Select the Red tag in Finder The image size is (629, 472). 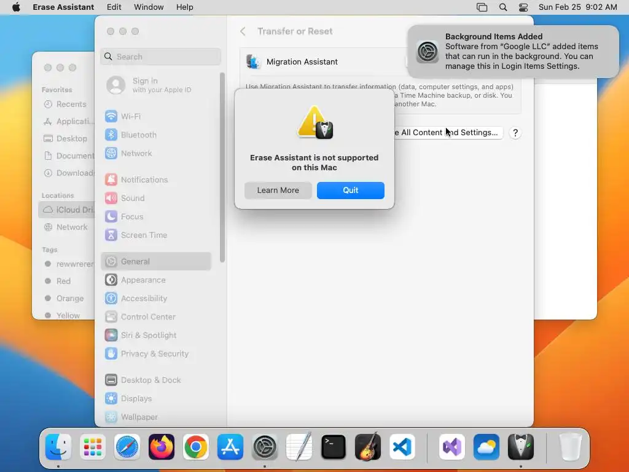click(66, 281)
